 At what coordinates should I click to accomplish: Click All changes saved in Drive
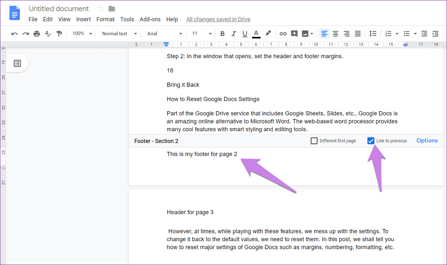(218, 19)
